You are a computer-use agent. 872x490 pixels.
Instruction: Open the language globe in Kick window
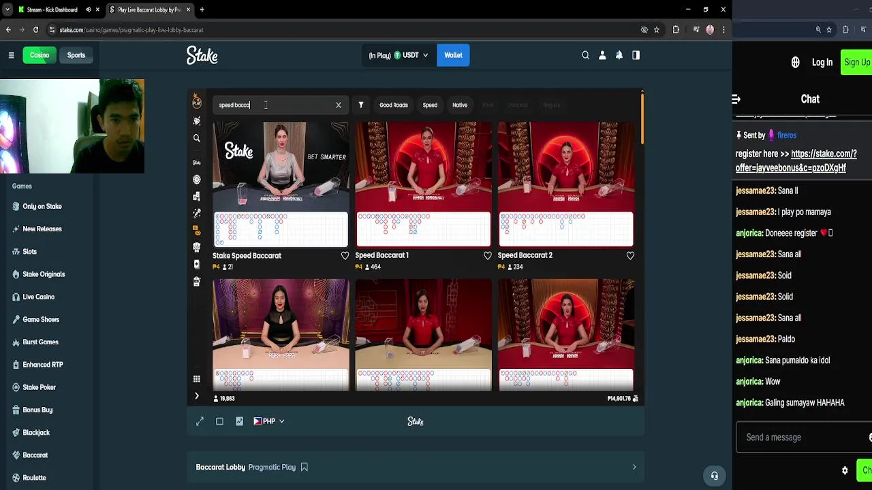795,63
